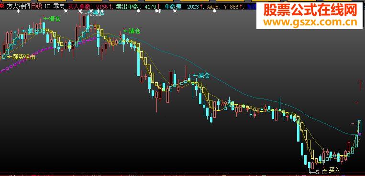
Task: Select the stock name 方大特钢 in header
Action: coord(18,7)
